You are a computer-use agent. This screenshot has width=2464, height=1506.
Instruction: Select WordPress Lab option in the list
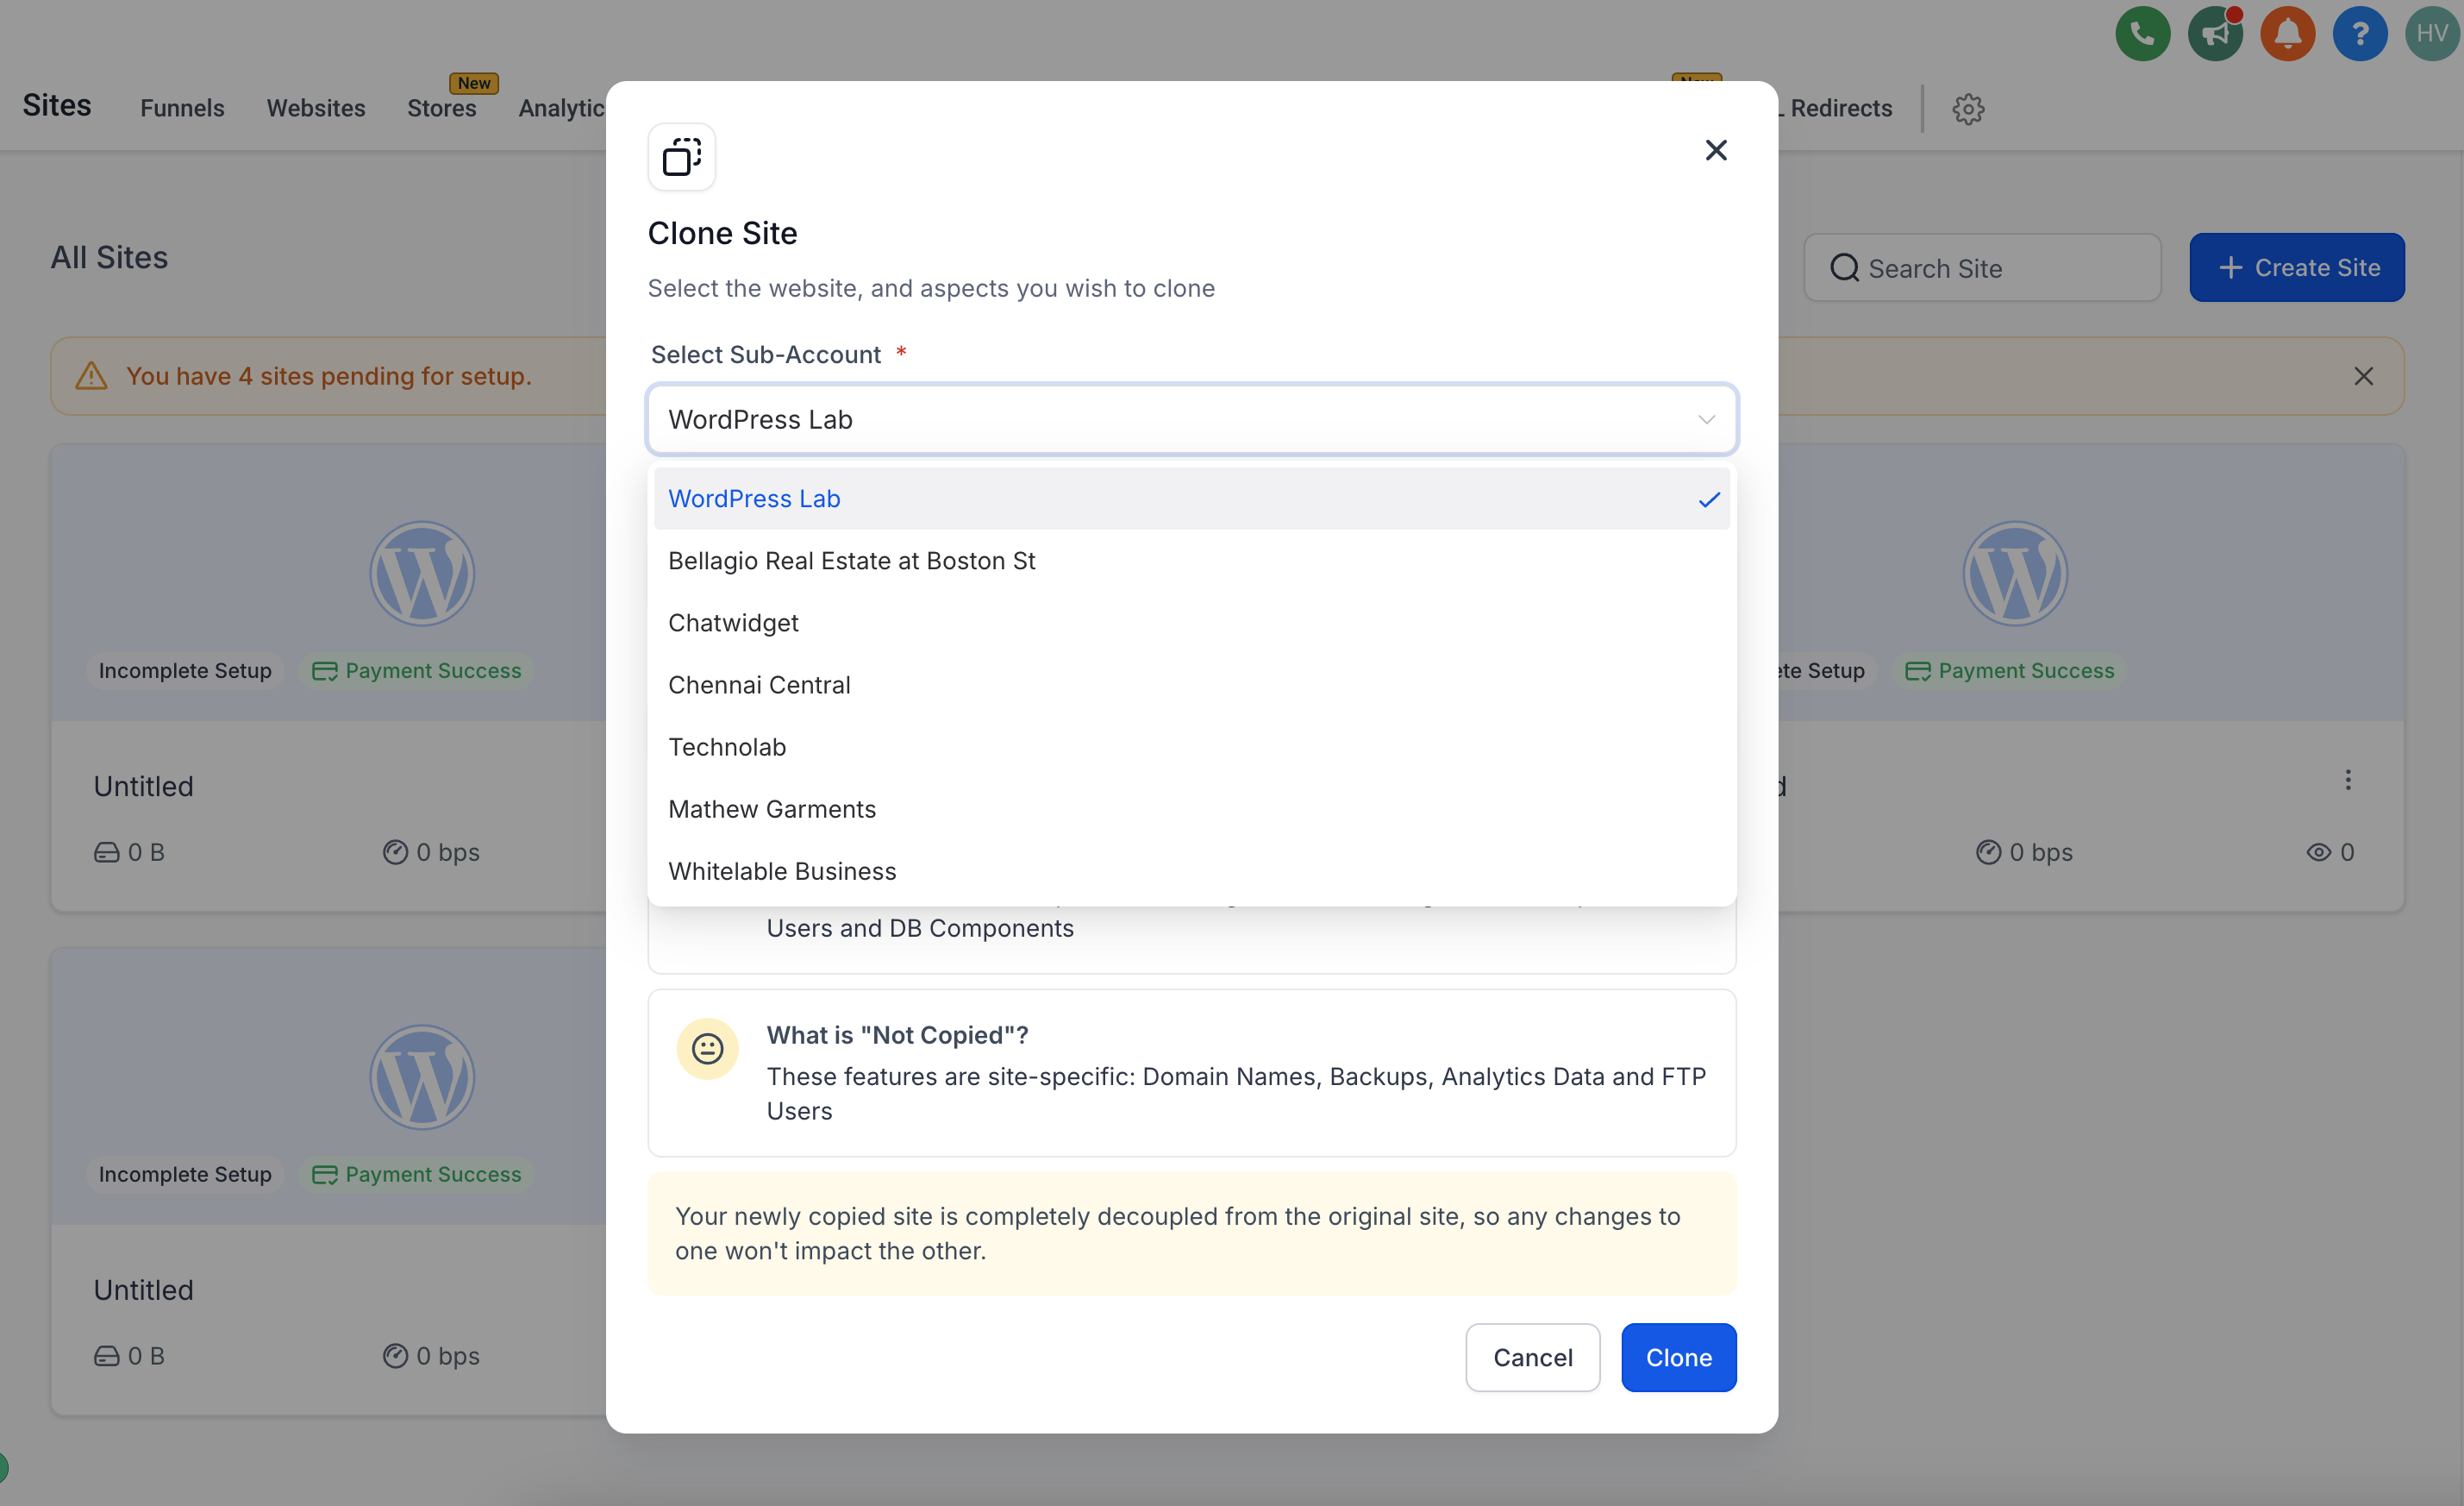pos(1191,499)
